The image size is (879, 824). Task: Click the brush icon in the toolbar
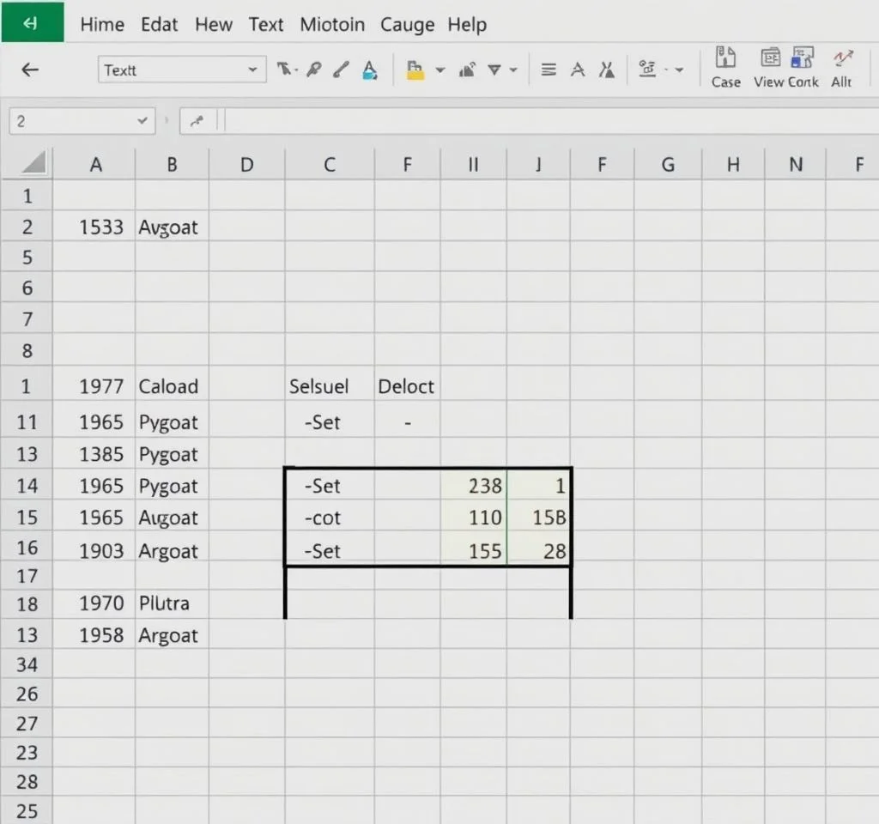(342, 70)
